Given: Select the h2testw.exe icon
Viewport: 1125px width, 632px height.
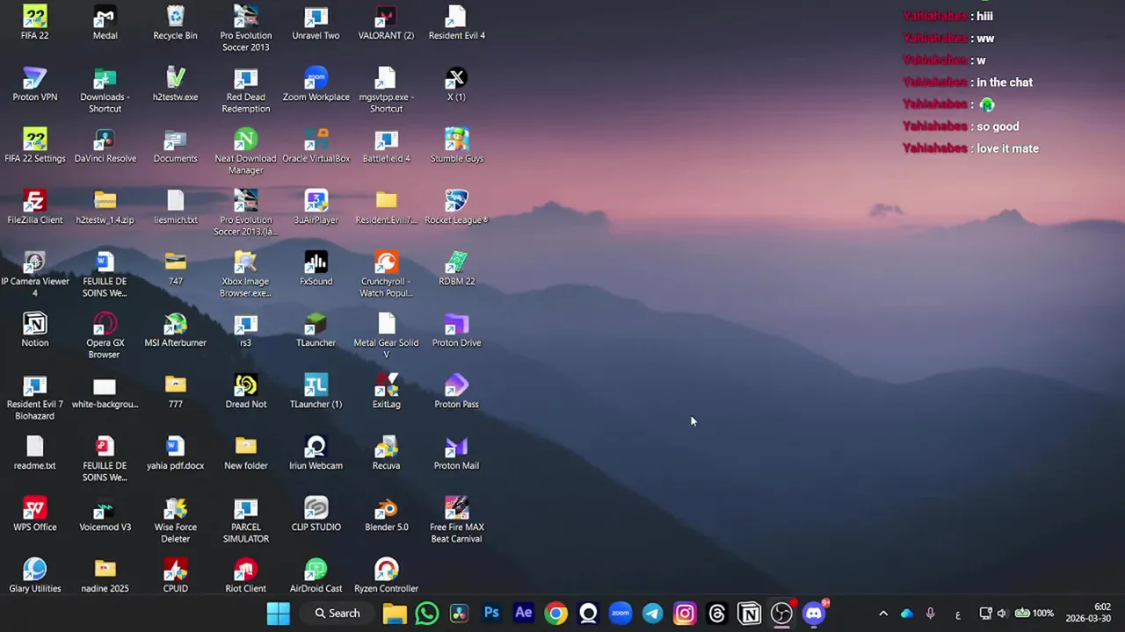Looking at the screenshot, I should (175, 84).
